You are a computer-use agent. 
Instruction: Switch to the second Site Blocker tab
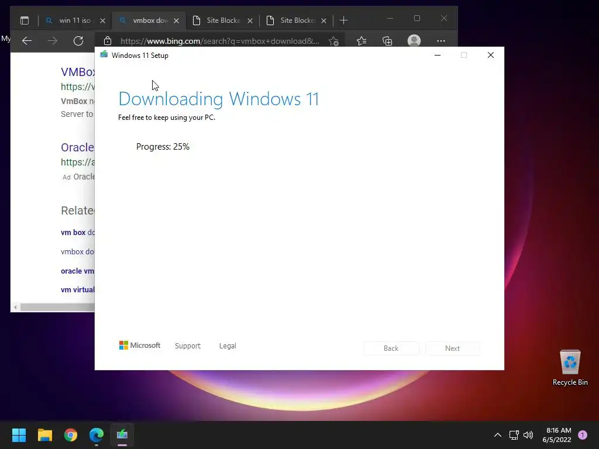[x=297, y=20]
